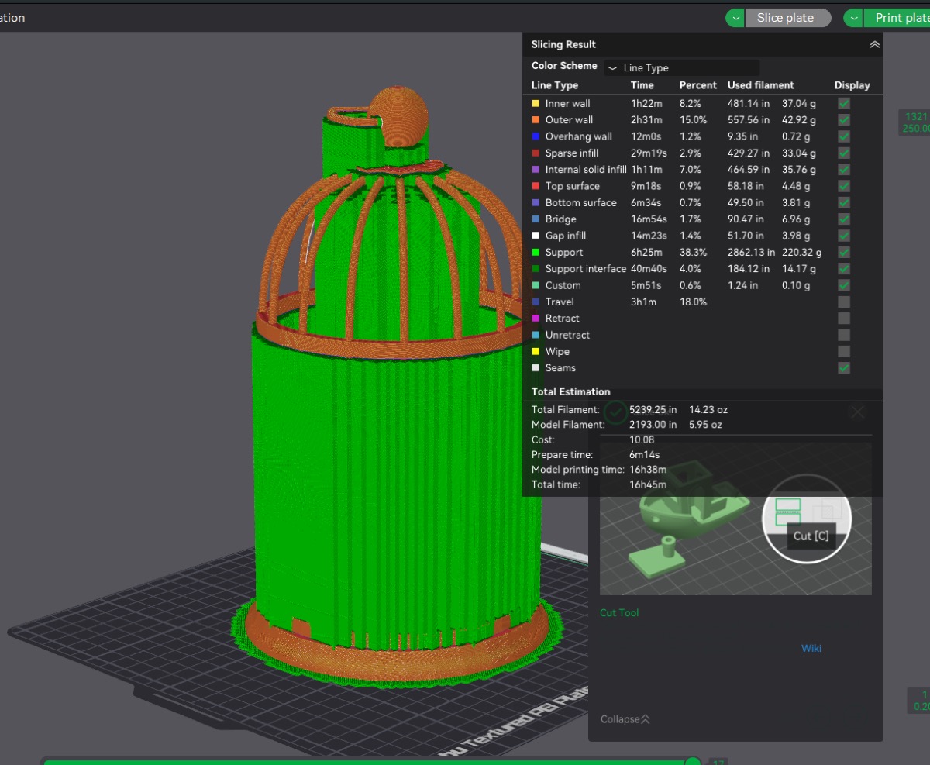This screenshot has height=765, width=930.
Task: Toggle Internal solid infill display checkbox
Action: tap(844, 169)
